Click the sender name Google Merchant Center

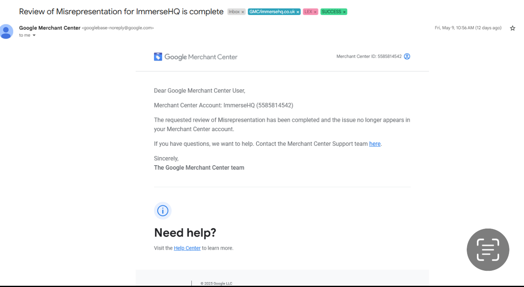coord(50,28)
